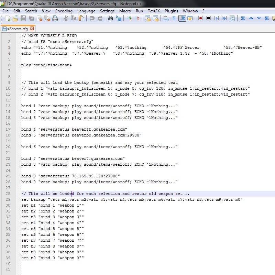The image size is (275, 275).
Task: Close the current document via toolbar icon
Action: 39,18
